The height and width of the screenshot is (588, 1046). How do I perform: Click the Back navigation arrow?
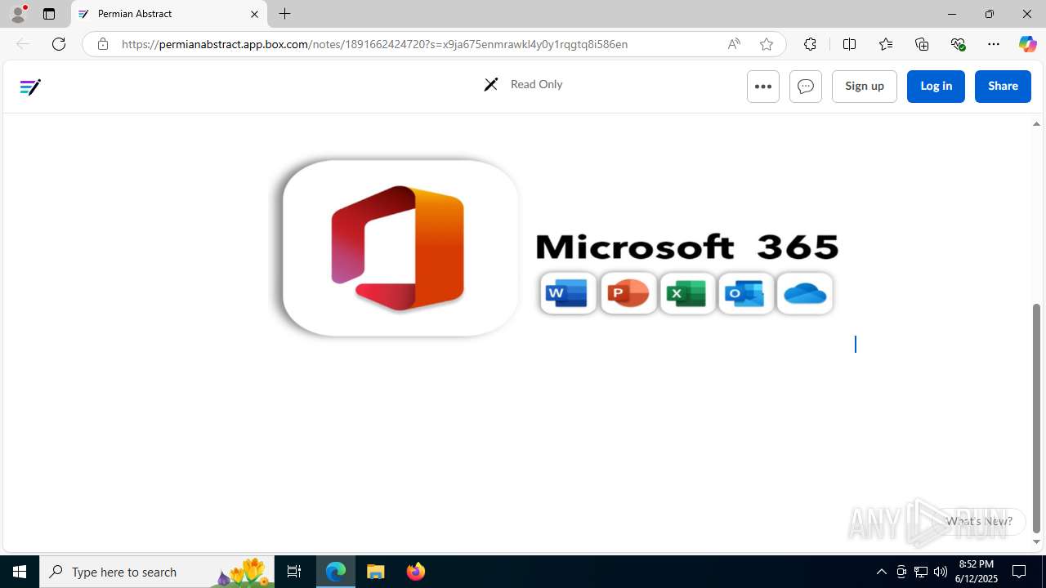point(23,44)
